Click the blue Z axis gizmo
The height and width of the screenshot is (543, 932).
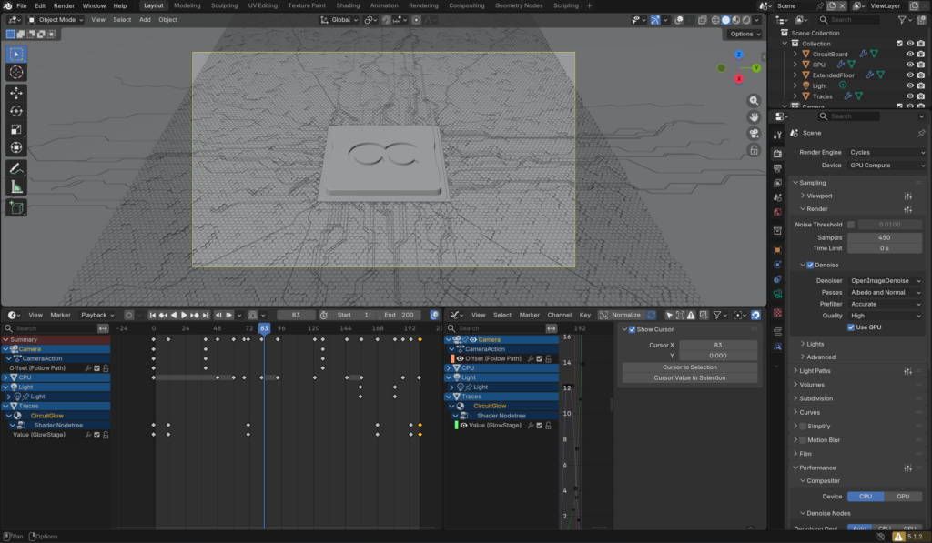point(739,54)
